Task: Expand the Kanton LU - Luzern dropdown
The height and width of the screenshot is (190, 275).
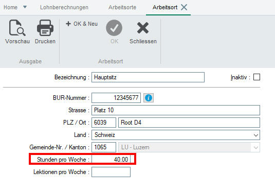Action: coord(255,147)
